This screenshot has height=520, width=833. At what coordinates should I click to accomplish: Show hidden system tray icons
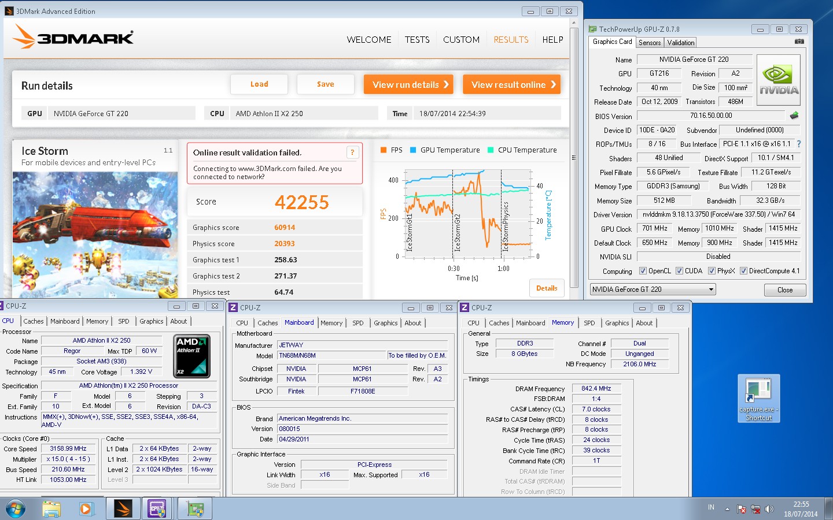(x=727, y=509)
